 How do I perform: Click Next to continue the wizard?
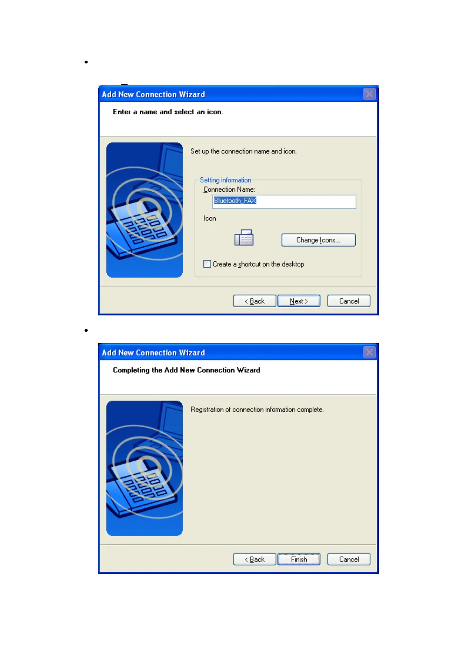pyautogui.click(x=299, y=301)
